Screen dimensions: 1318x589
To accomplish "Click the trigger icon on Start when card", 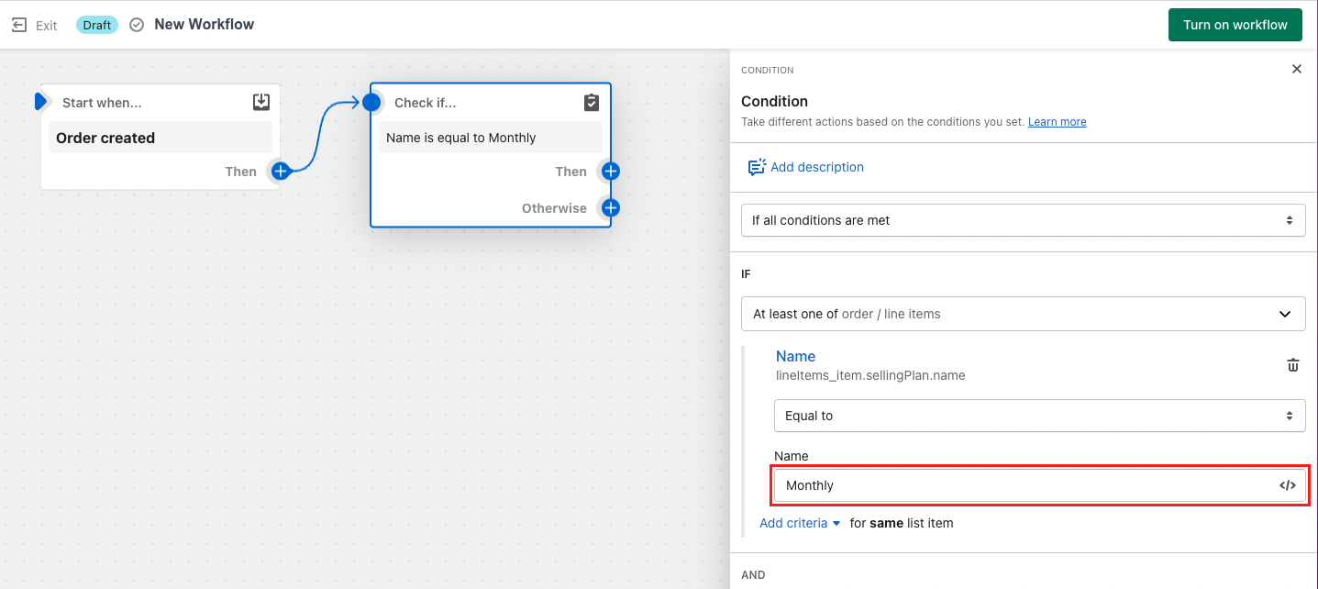I will coord(261,102).
